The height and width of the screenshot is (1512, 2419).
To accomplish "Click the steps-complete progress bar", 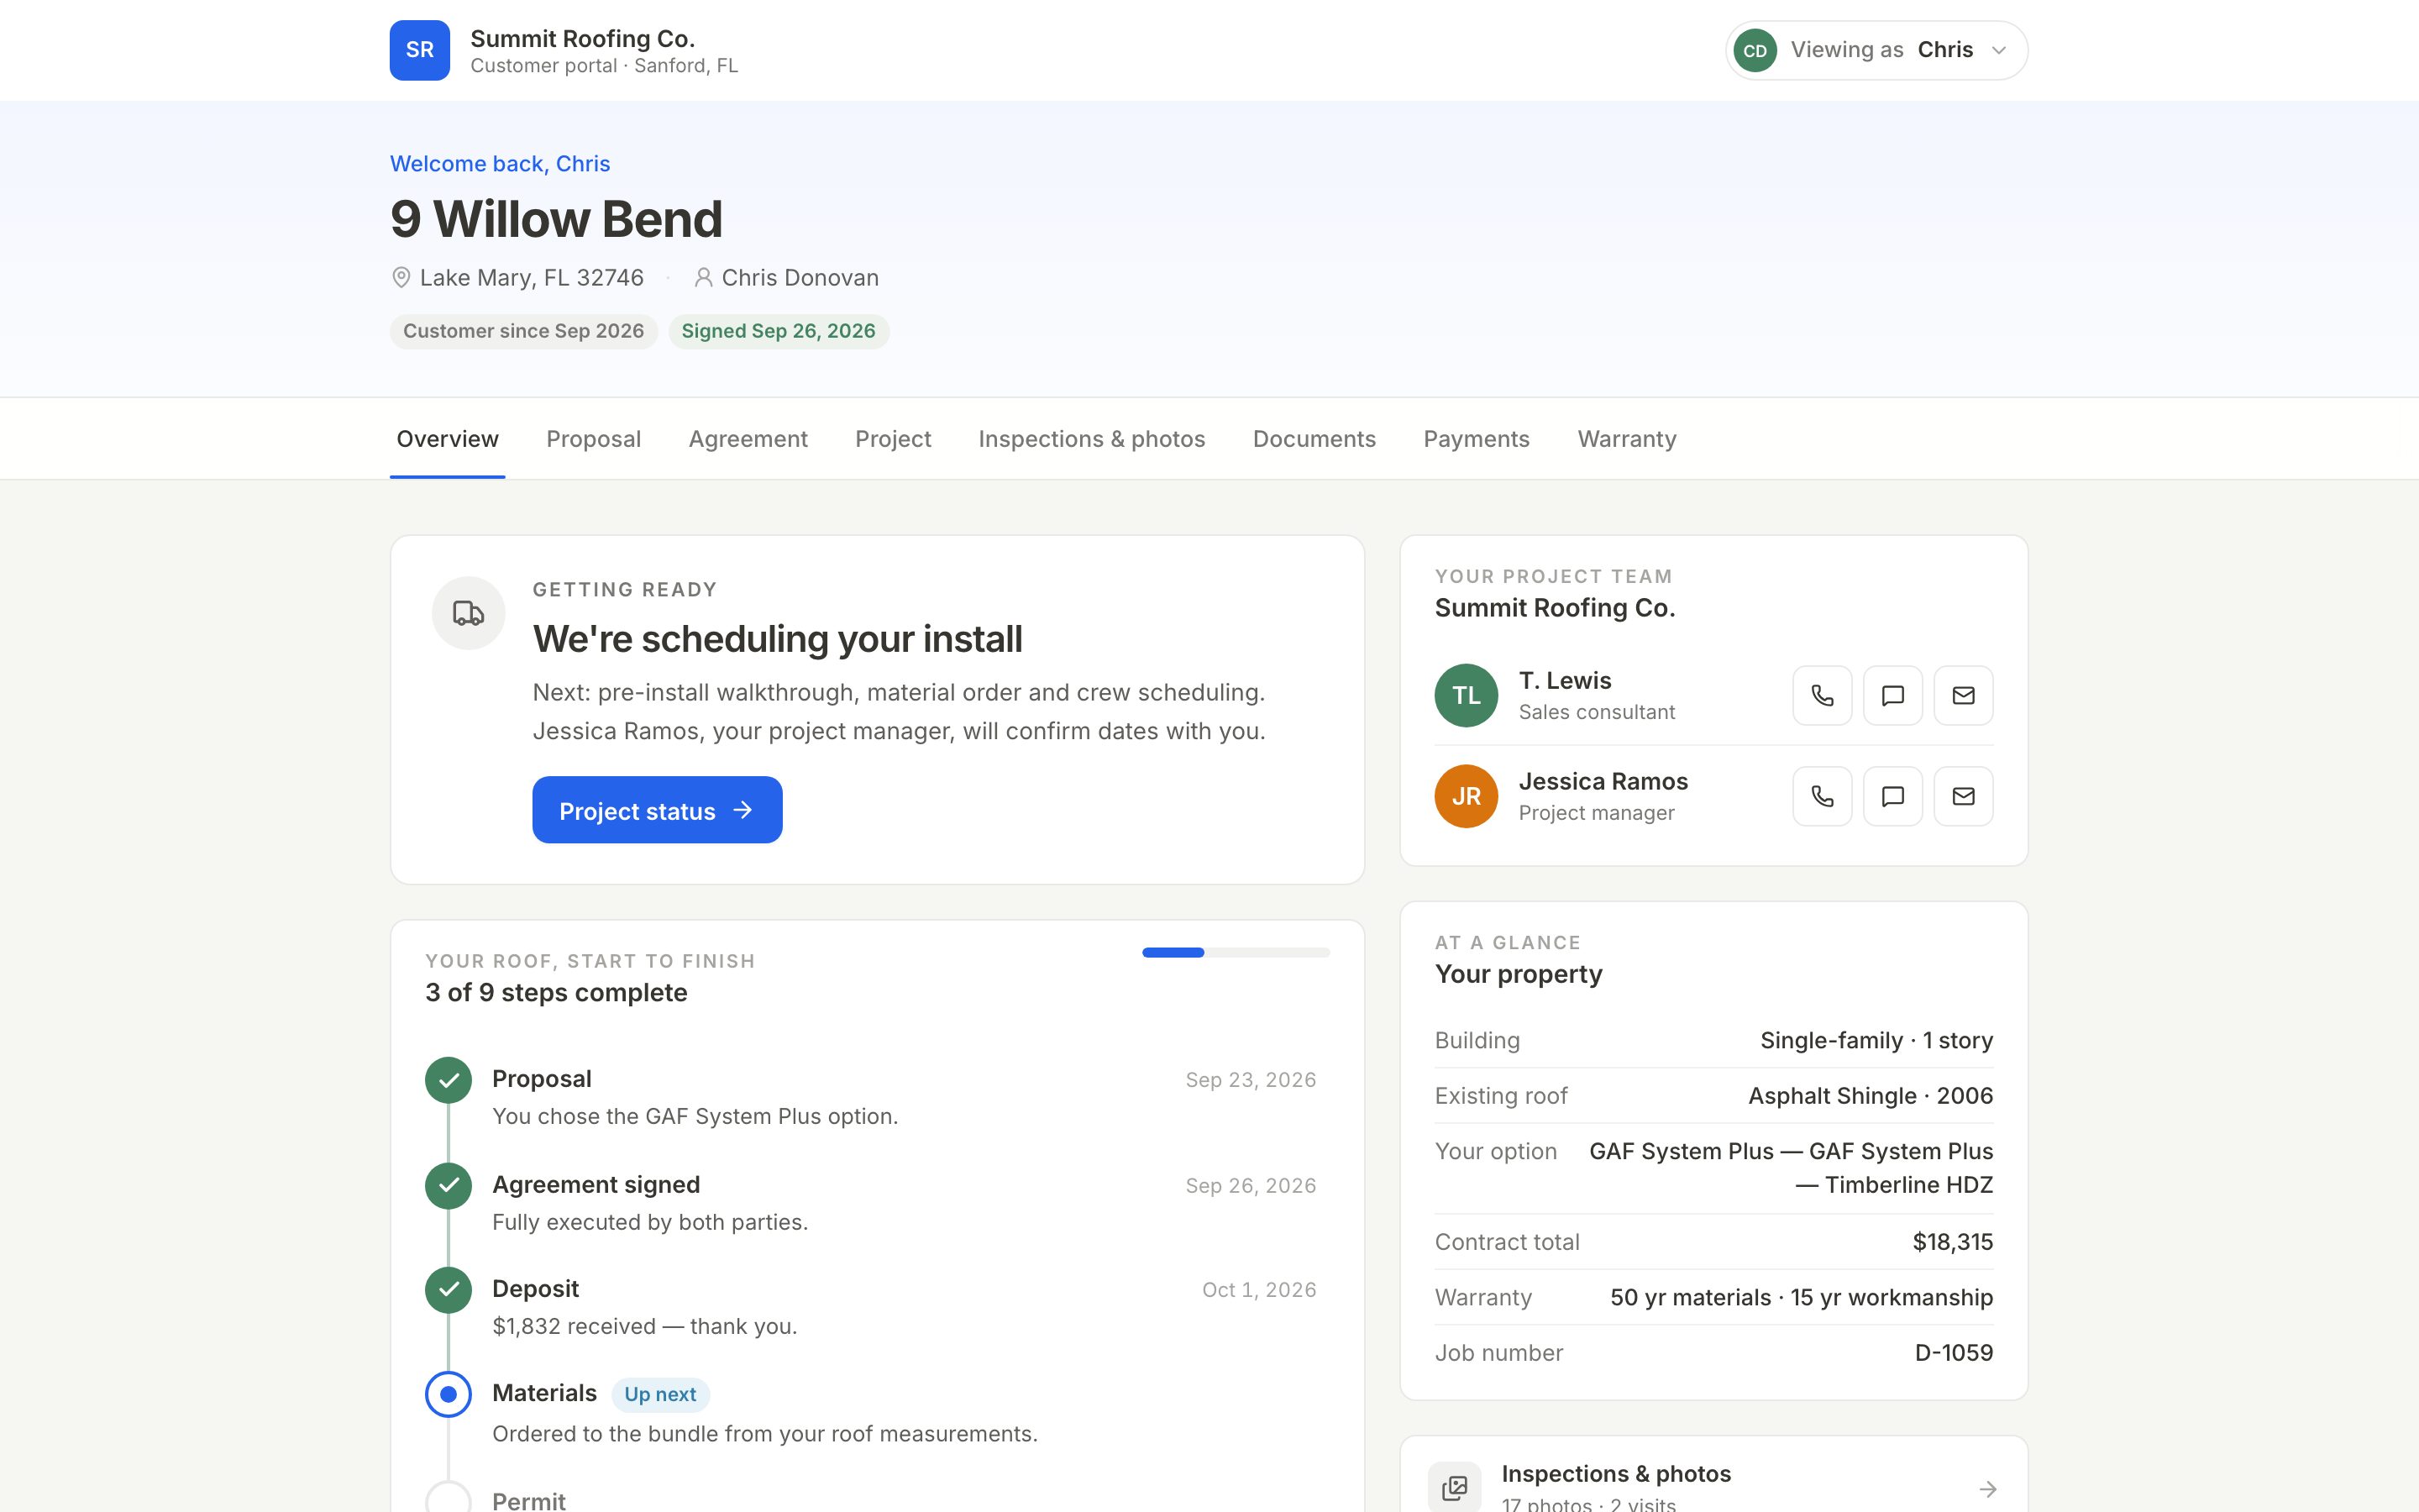I will click(1236, 953).
